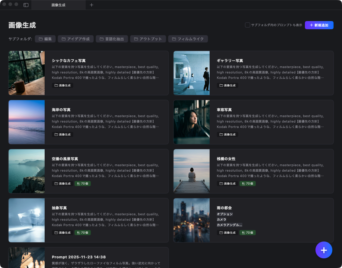Click the description text of 車窓写真 card
The width and height of the screenshot is (342, 268).
click(x=270, y=121)
